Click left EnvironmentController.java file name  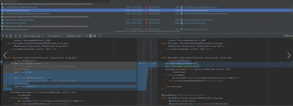pyautogui.click(x=17, y=10)
